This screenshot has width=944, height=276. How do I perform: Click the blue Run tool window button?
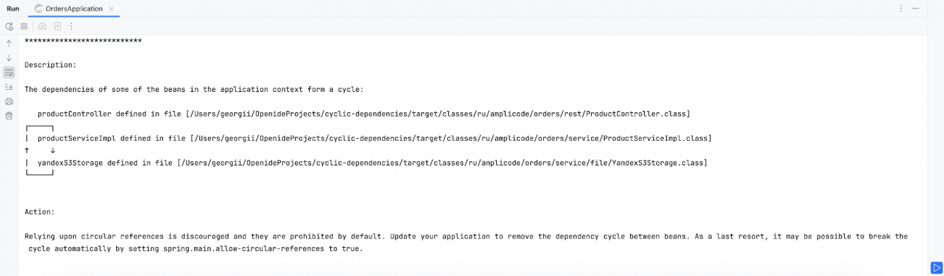936,267
